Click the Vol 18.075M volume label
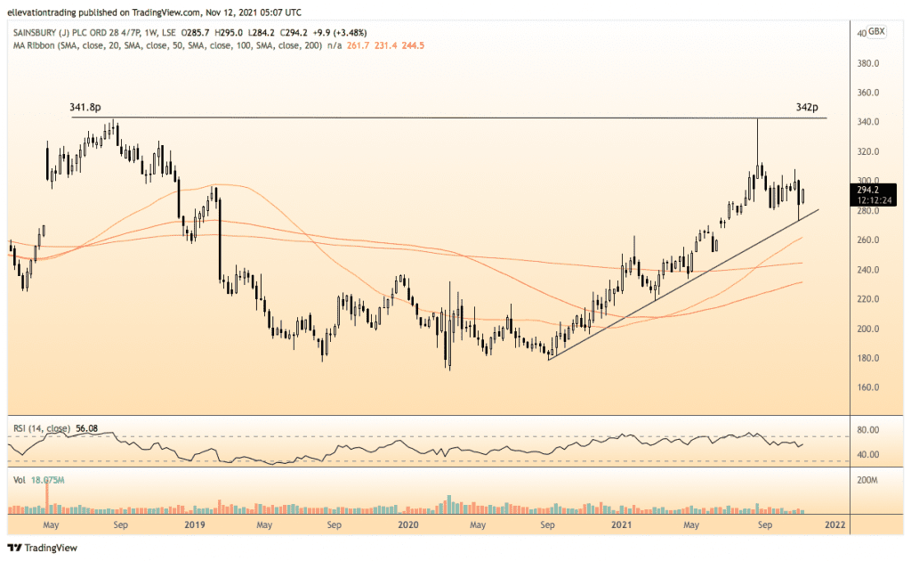This screenshot has height=561, width=911. 39,480
